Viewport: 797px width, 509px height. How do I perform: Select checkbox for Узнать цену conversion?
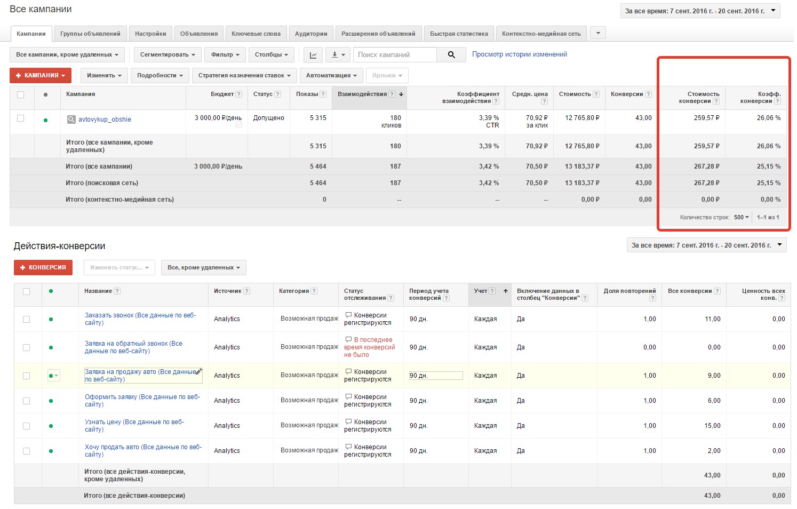click(26, 426)
